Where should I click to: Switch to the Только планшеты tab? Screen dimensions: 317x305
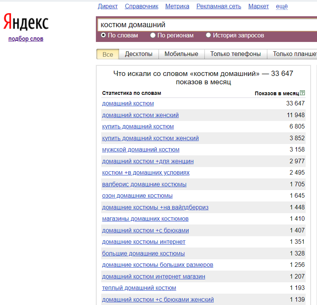pyautogui.click(x=292, y=54)
